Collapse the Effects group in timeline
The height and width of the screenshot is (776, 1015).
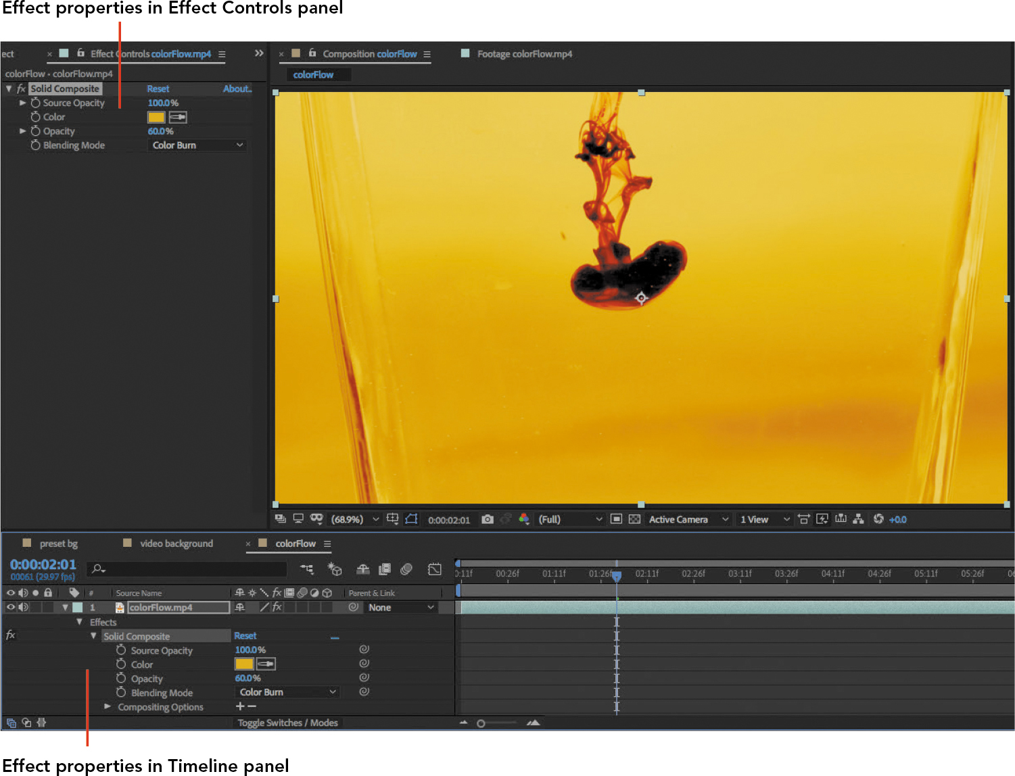[x=79, y=621]
